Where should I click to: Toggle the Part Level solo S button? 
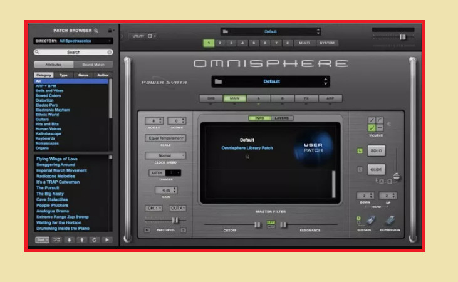click(x=183, y=230)
